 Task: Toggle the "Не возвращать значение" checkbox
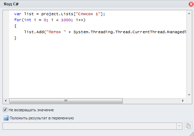[x=5, y=110]
